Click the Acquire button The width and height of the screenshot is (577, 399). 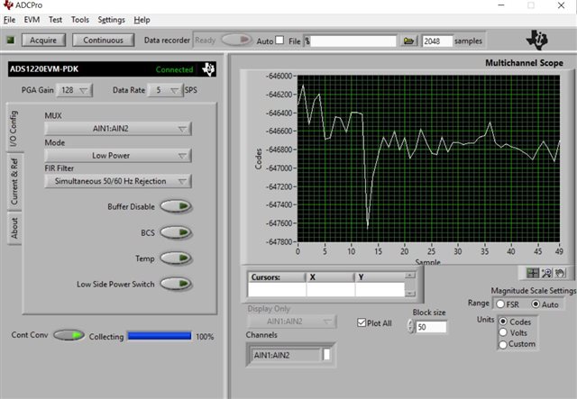tap(43, 41)
